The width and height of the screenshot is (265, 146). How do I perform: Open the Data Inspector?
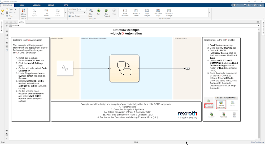coord(125,13)
